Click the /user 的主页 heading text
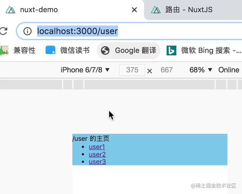The width and height of the screenshot is (242, 194). pyautogui.click(x=91, y=138)
